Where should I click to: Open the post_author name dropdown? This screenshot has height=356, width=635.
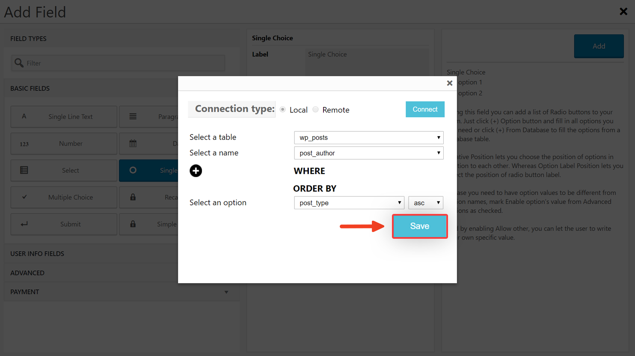(369, 153)
